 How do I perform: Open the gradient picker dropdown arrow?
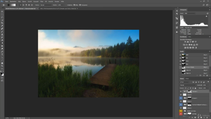[x=16, y=5]
